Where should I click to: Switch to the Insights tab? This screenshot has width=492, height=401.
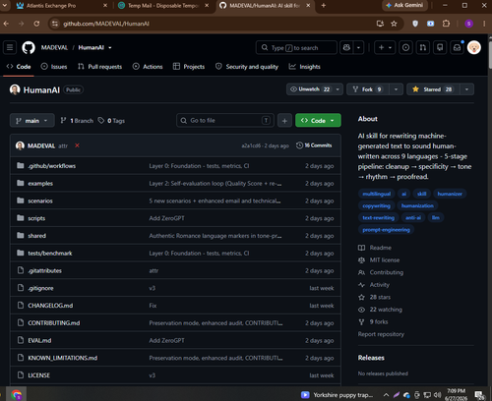click(x=304, y=67)
